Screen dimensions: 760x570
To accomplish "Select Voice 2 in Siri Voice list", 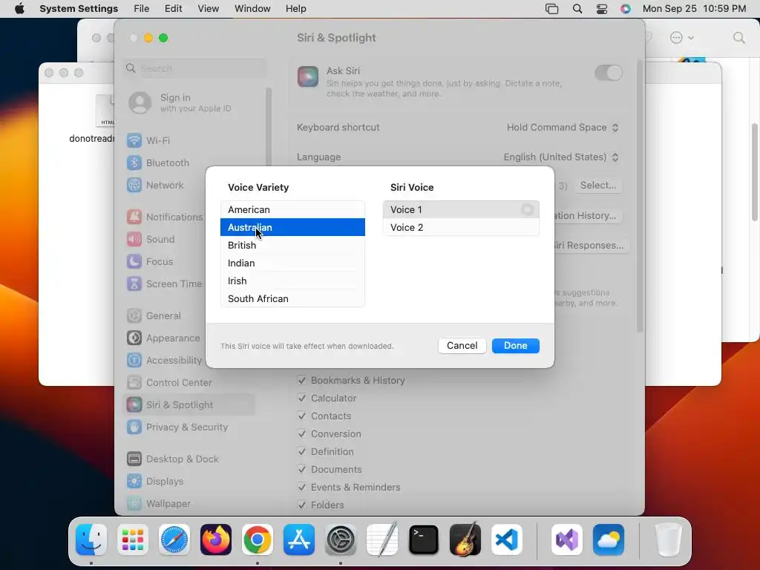I will 461,227.
